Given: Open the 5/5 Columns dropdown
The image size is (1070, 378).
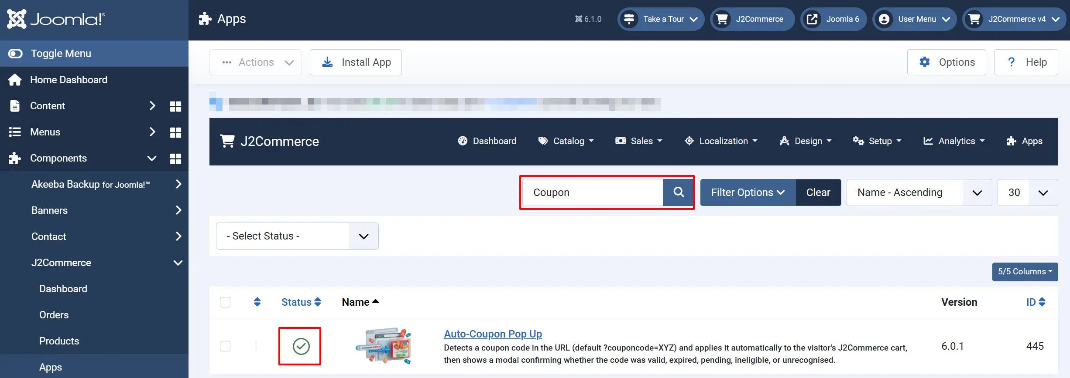Looking at the screenshot, I should point(1025,272).
